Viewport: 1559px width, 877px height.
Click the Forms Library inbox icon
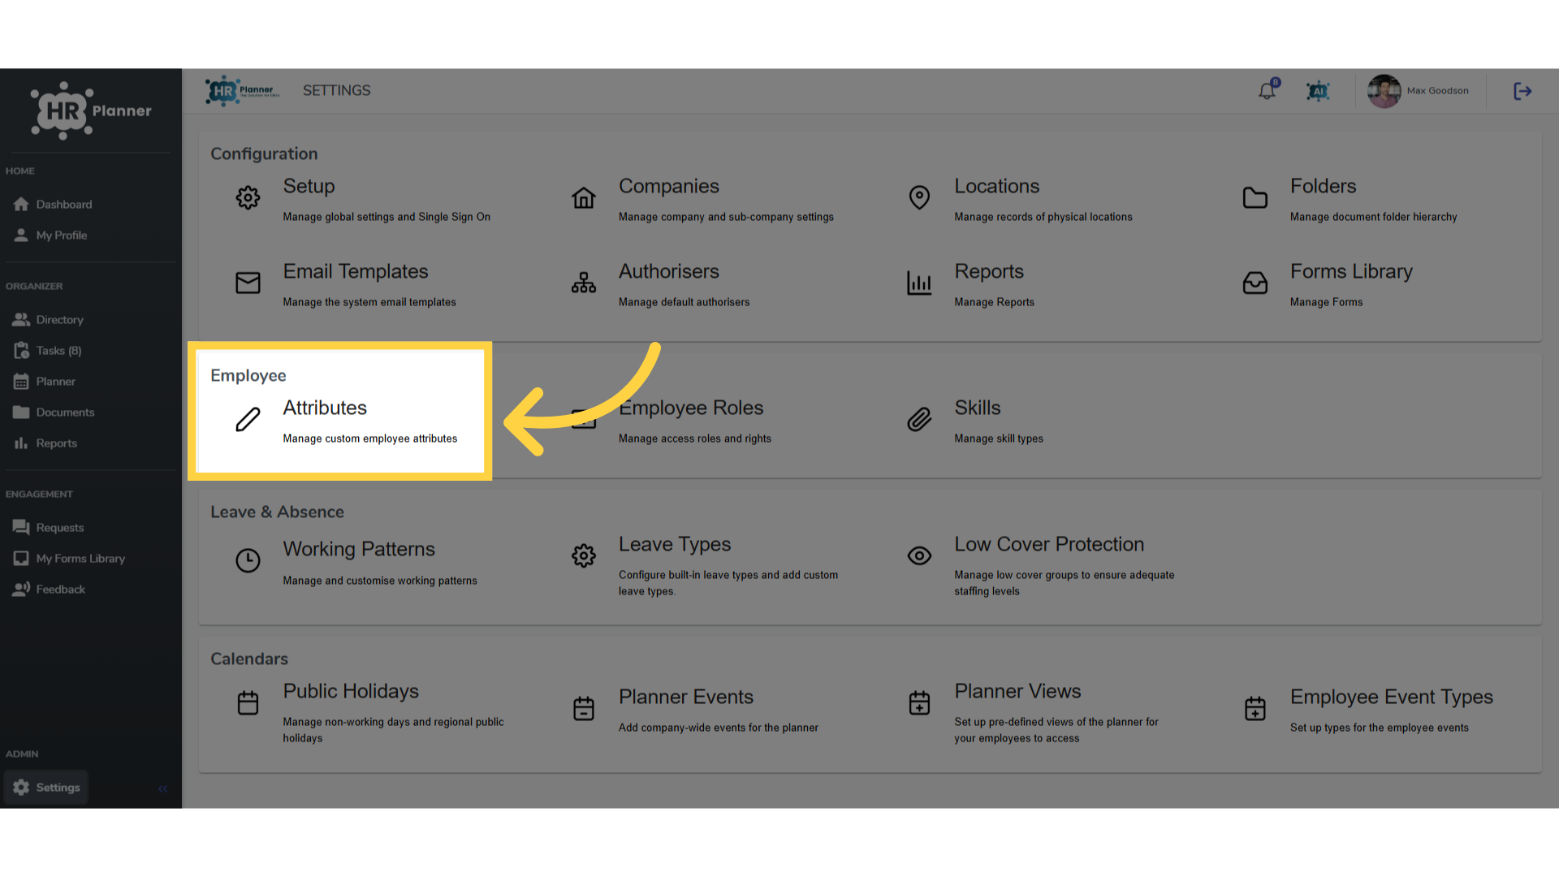coord(1255,283)
